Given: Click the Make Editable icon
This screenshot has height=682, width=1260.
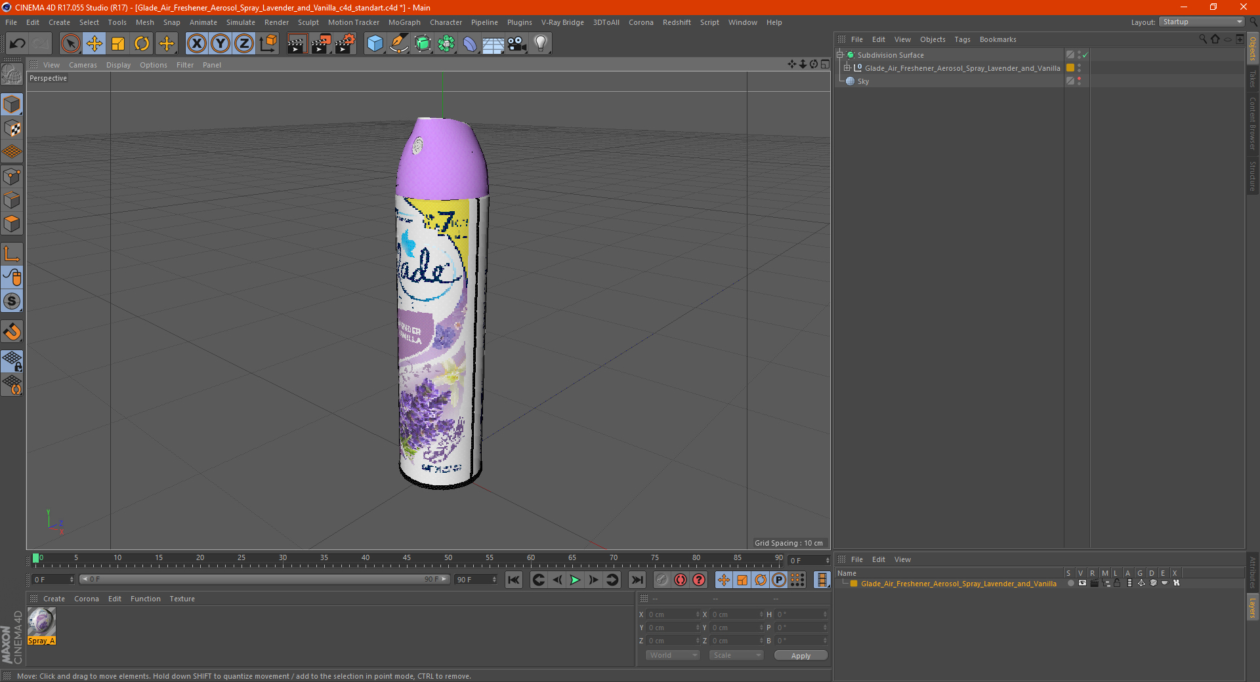Looking at the screenshot, I should click(x=12, y=75).
